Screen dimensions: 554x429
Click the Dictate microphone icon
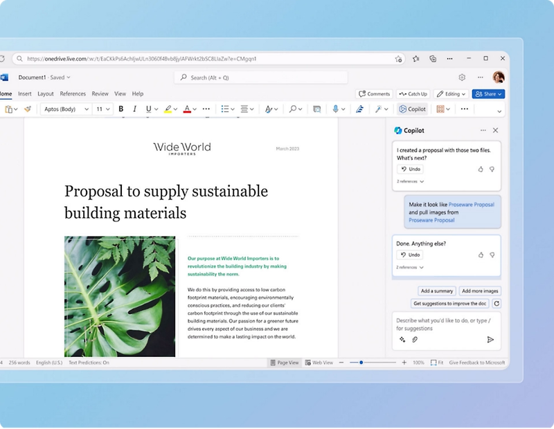click(x=335, y=109)
